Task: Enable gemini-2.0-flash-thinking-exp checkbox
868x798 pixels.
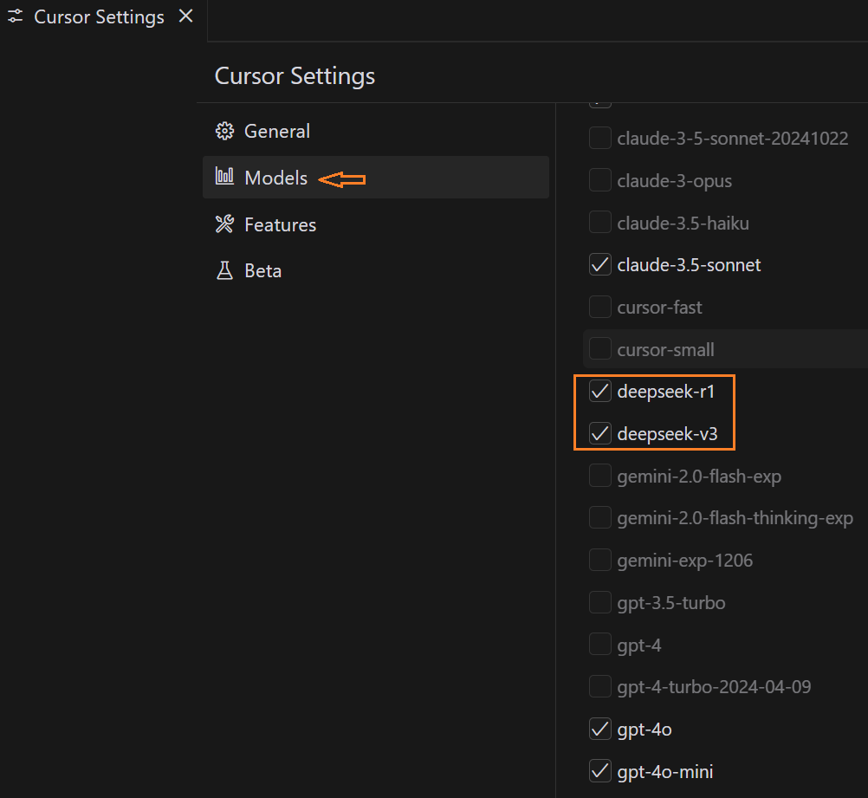Action: point(600,518)
